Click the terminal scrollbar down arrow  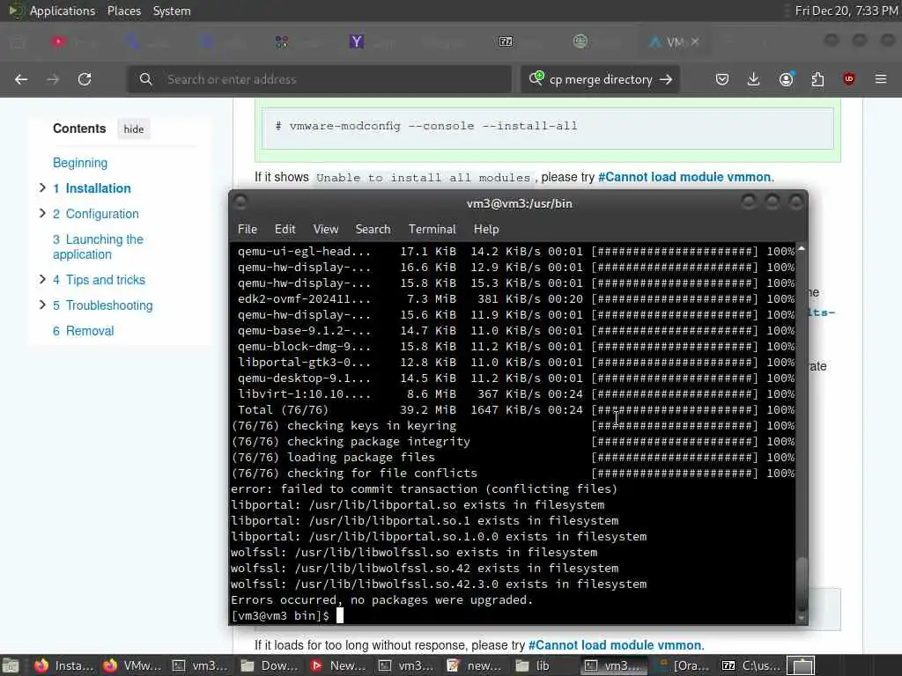coord(802,619)
